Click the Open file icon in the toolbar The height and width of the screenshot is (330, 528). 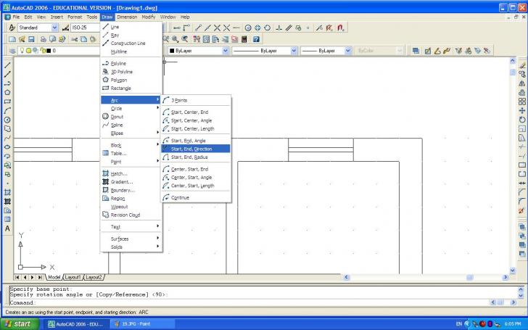click(x=22, y=39)
